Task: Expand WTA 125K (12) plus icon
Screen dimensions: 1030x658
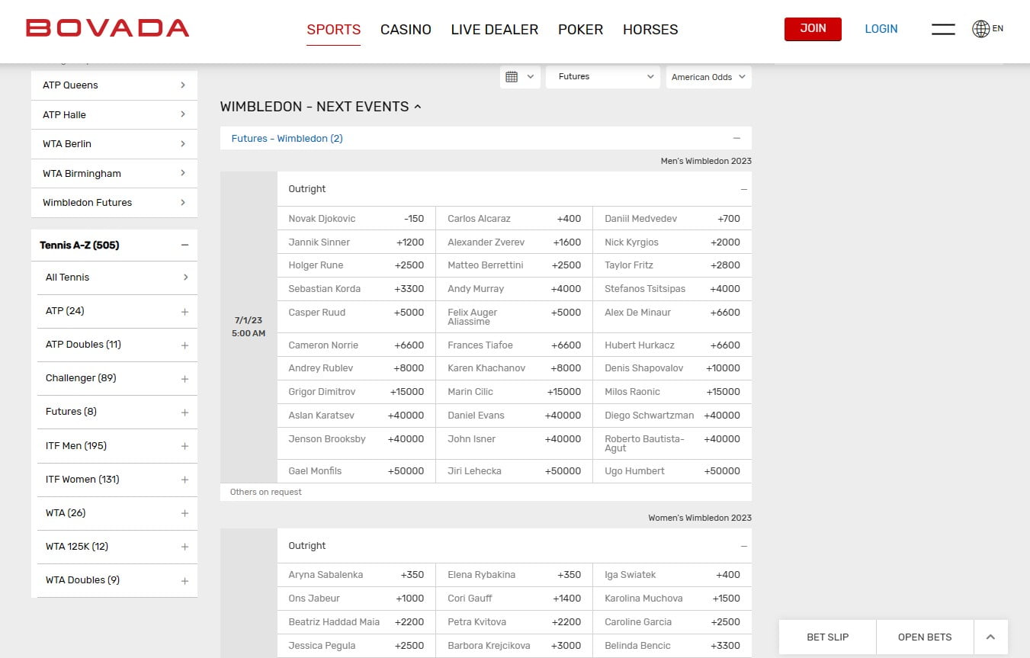Action: [x=185, y=547]
